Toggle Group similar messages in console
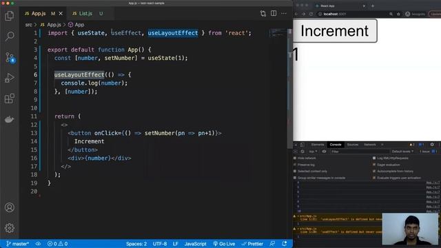The image size is (441, 248). 295,178
